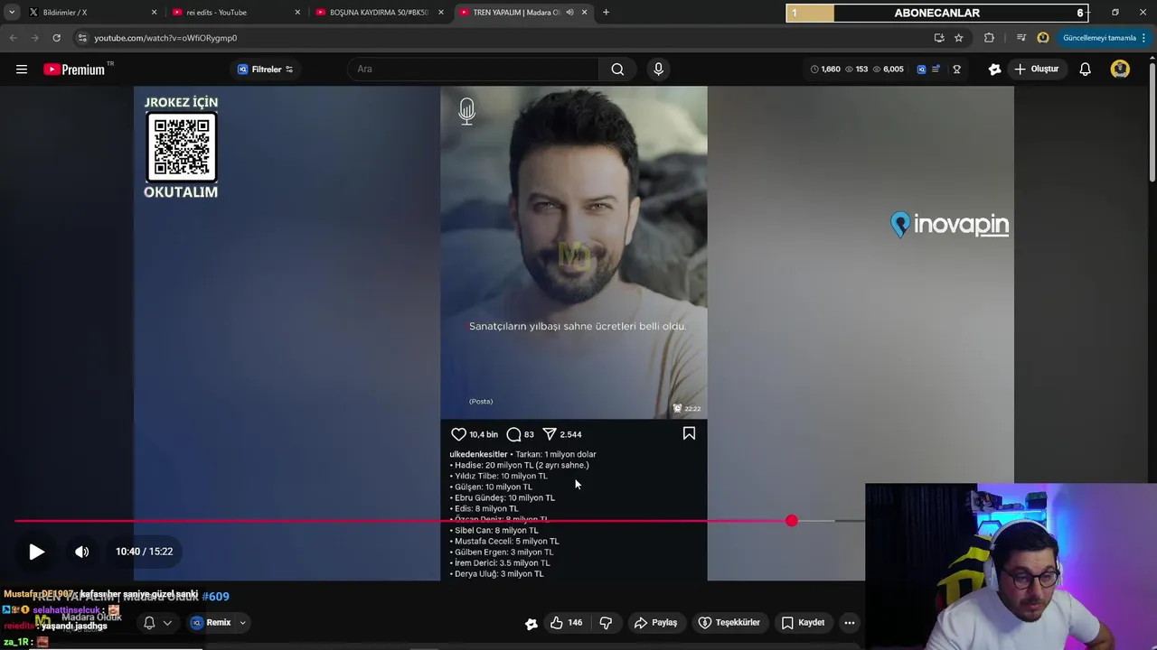The height and width of the screenshot is (650, 1157).
Task: Open the Remix button
Action: coord(212,622)
